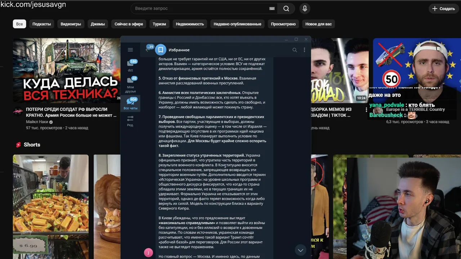Select the Все чаты folder

pyautogui.click(x=130, y=104)
